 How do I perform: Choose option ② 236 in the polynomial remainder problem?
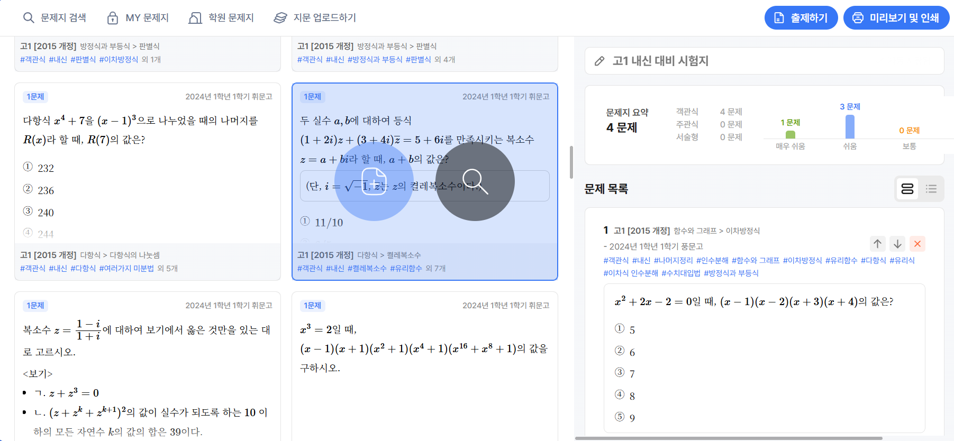click(39, 190)
